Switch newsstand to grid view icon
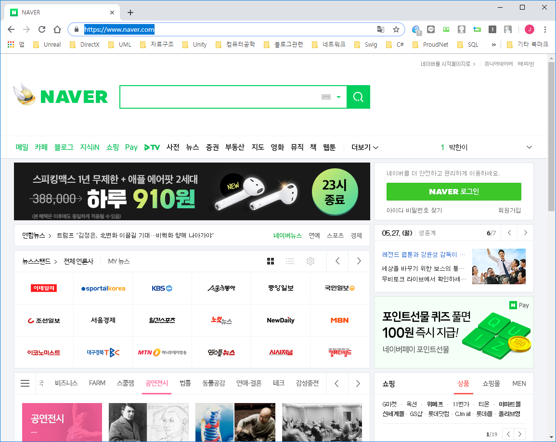556x442 pixels. click(271, 261)
